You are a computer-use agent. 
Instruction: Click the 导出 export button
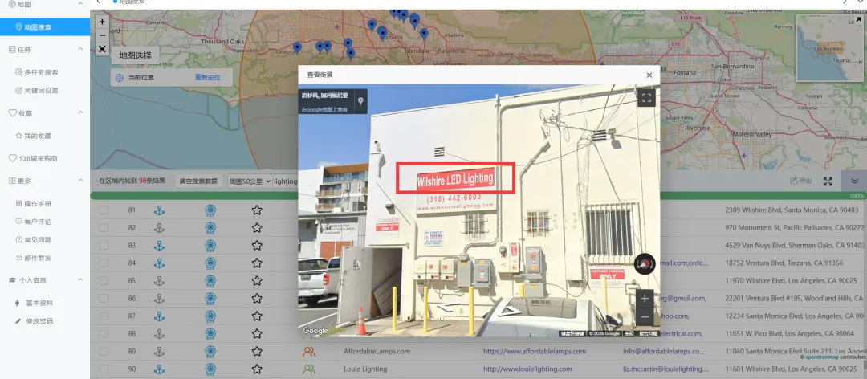(x=801, y=181)
